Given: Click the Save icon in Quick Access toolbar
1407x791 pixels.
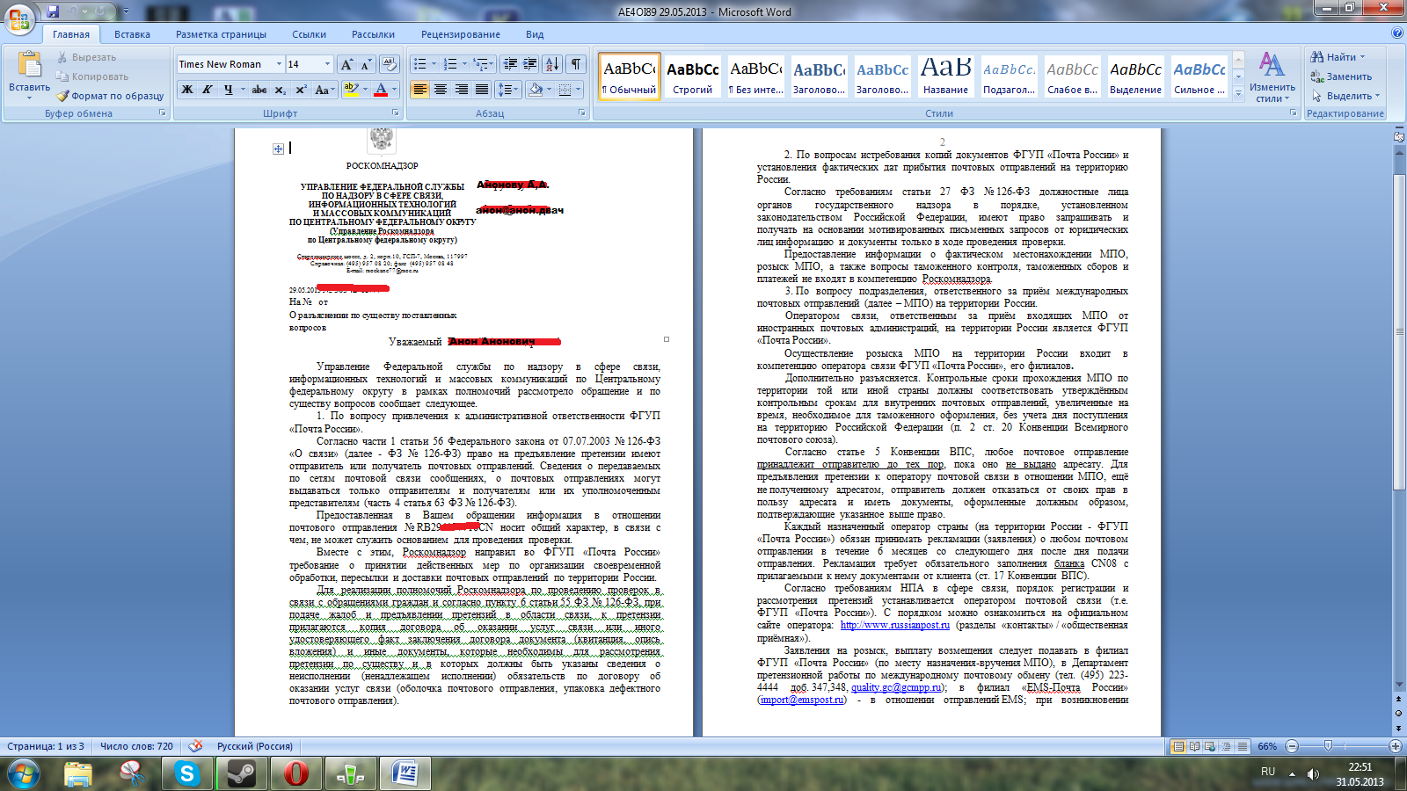Looking at the screenshot, I should pyautogui.click(x=53, y=11).
